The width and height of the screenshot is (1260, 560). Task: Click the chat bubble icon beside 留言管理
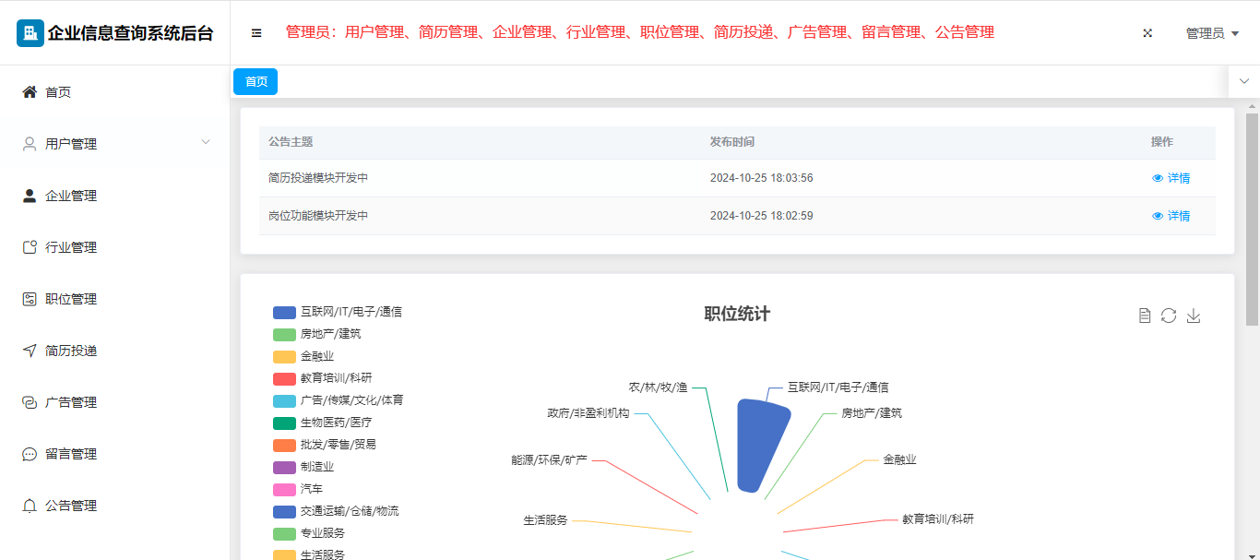pyautogui.click(x=30, y=454)
